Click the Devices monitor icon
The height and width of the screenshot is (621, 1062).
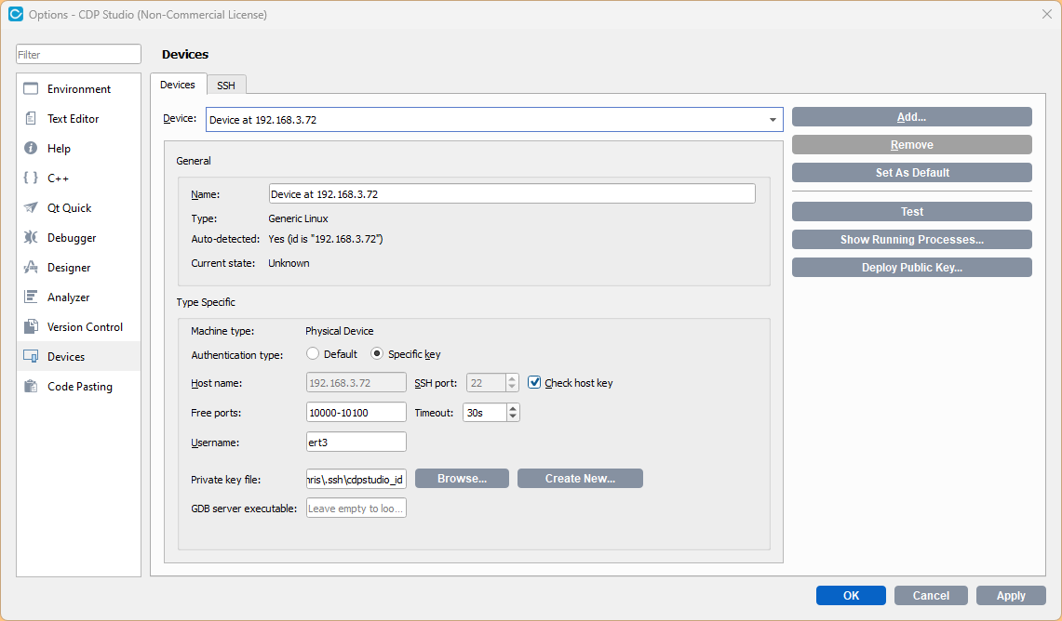click(x=31, y=356)
